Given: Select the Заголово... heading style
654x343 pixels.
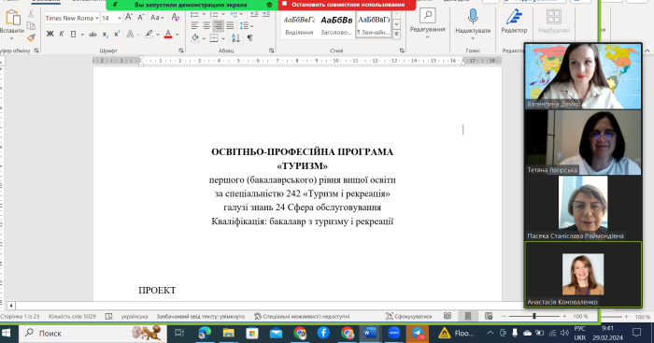Looking at the screenshot, I should [x=336, y=25].
